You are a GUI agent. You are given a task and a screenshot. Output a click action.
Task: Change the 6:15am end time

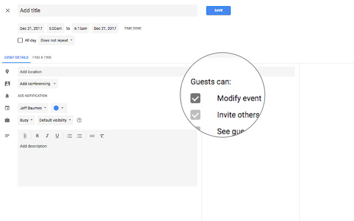point(81,28)
